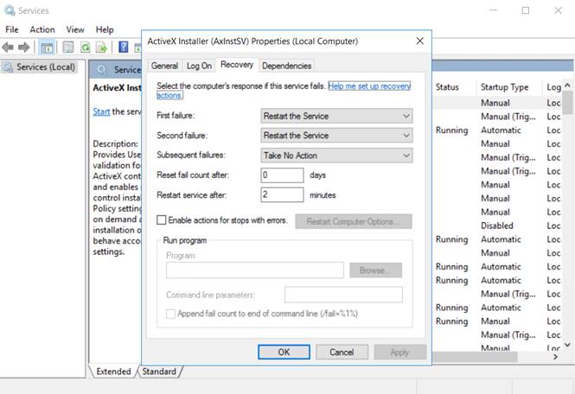Click the Browse button
Viewport: 575px width, 394px height.
[x=375, y=270]
